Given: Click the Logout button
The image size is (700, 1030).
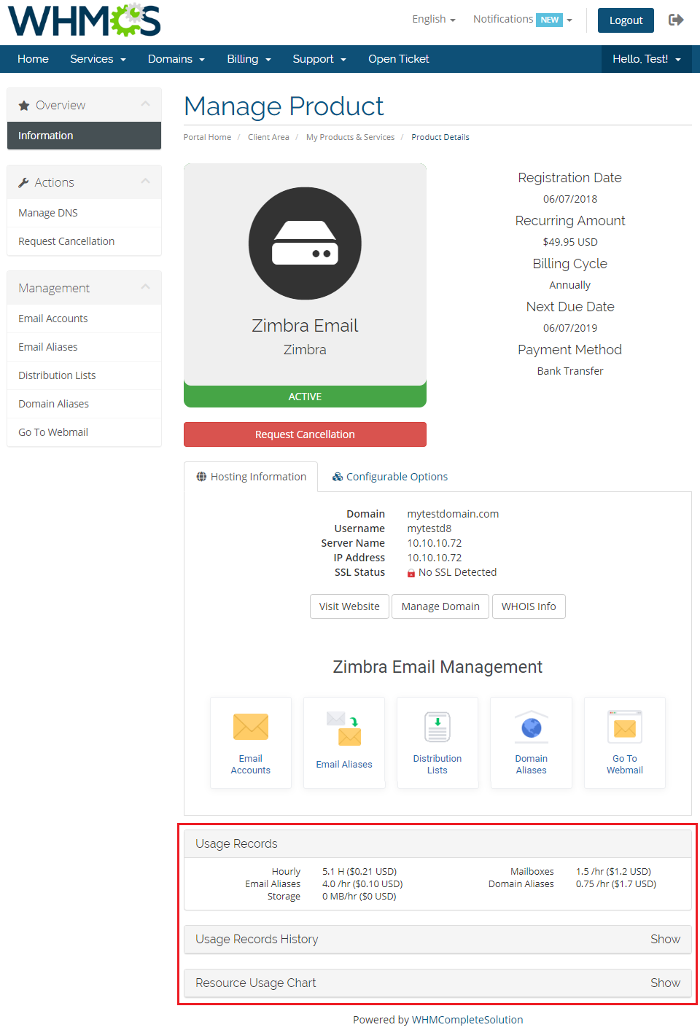Looking at the screenshot, I should (626, 20).
